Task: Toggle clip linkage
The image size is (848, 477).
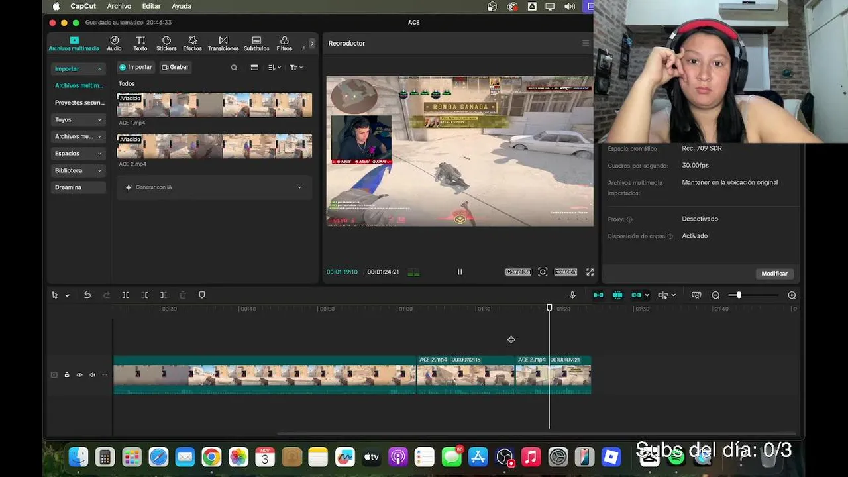Action: point(637,295)
